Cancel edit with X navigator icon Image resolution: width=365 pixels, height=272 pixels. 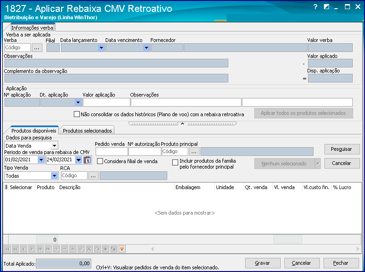click(x=89, y=249)
